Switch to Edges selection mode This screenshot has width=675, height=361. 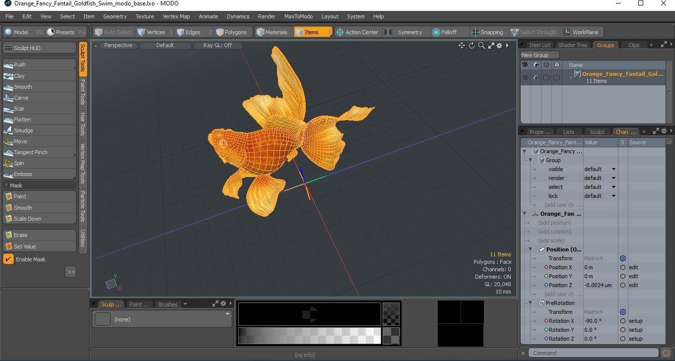click(x=194, y=32)
